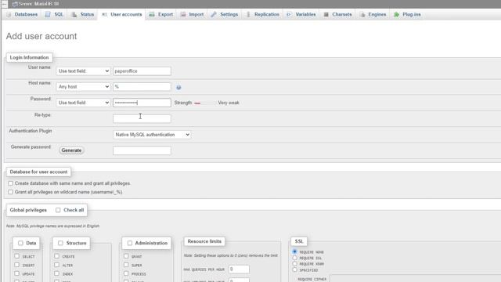Open the Authentication Plugin dropdown
Screen dimensions: 501x282
click(x=152, y=135)
